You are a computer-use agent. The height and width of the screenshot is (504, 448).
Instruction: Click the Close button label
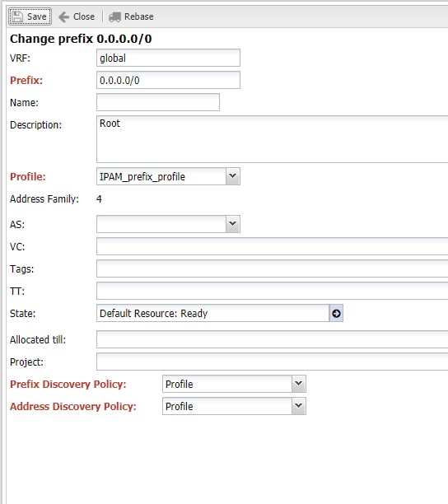[84, 16]
